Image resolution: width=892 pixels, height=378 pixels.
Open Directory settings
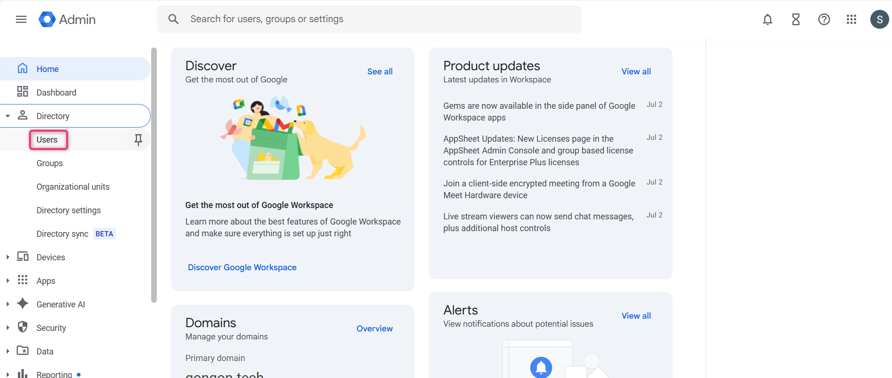pos(69,210)
